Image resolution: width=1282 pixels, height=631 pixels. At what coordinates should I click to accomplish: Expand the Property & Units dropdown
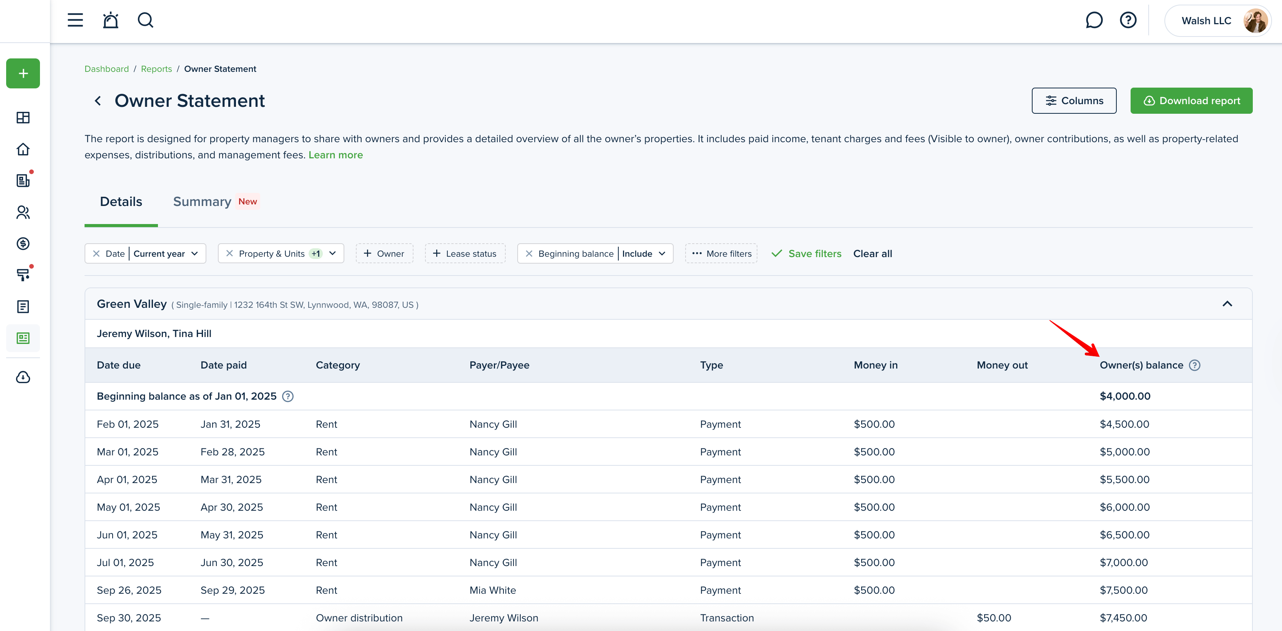pyautogui.click(x=332, y=254)
